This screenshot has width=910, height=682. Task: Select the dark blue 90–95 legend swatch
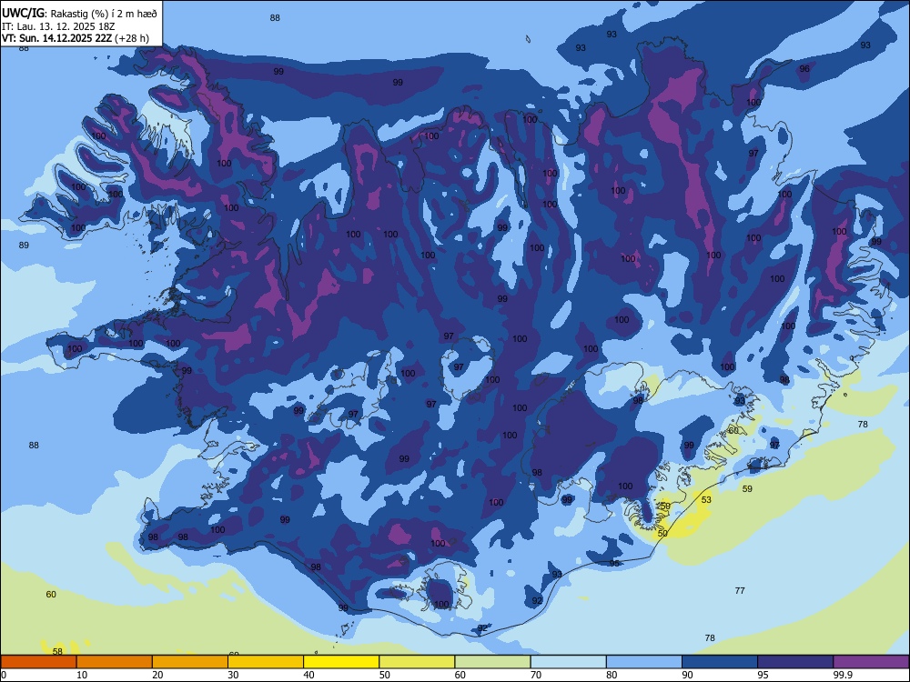(720, 662)
